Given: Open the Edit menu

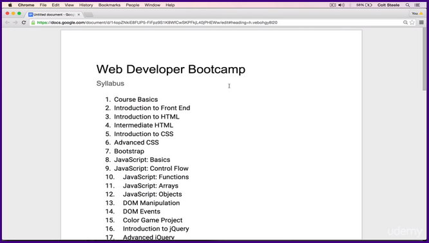Looking at the screenshot, I should [55, 5].
